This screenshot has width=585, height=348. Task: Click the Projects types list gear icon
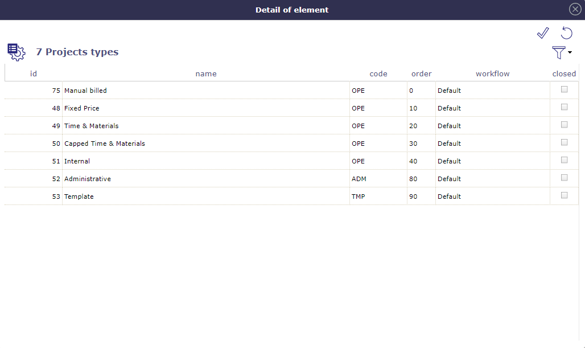click(x=16, y=52)
